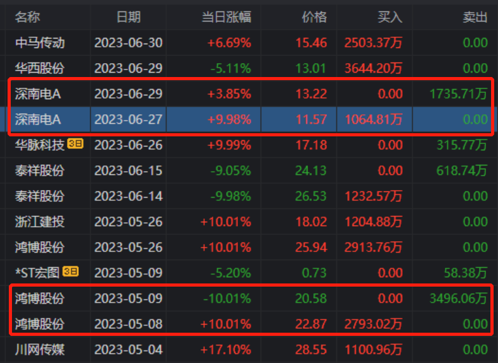
Task: Click the buy amount 2503.37万
Action: click(x=374, y=43)
